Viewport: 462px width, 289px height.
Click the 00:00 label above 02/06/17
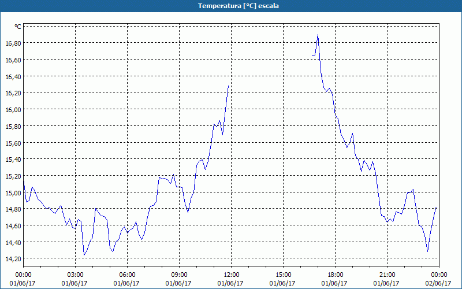(439, 275)
